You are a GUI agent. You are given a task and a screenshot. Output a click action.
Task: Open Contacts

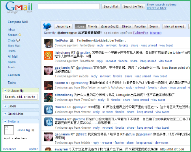pyautogui.click(x=14, y=75)
